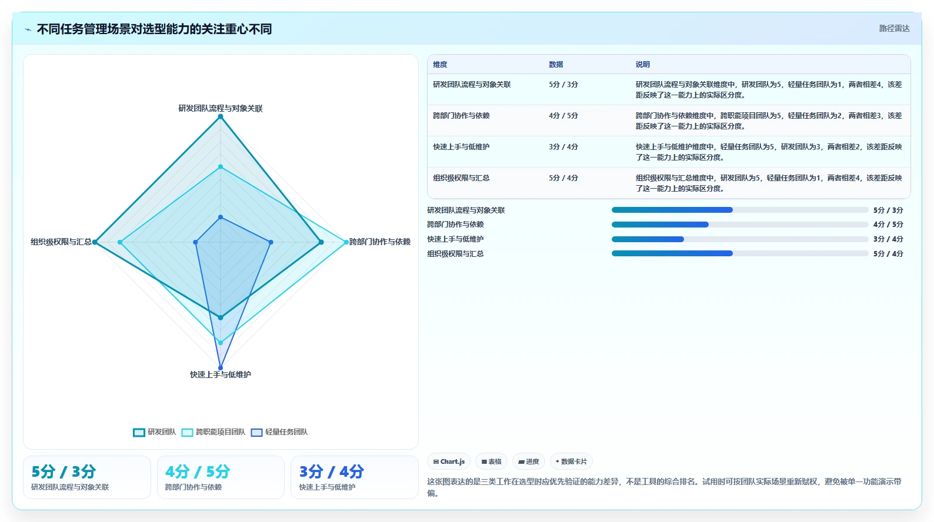Click 4分 / 5分 value in the table
Image resolution: width=934 pixels, height=522 pixels.
coord(563,116)
